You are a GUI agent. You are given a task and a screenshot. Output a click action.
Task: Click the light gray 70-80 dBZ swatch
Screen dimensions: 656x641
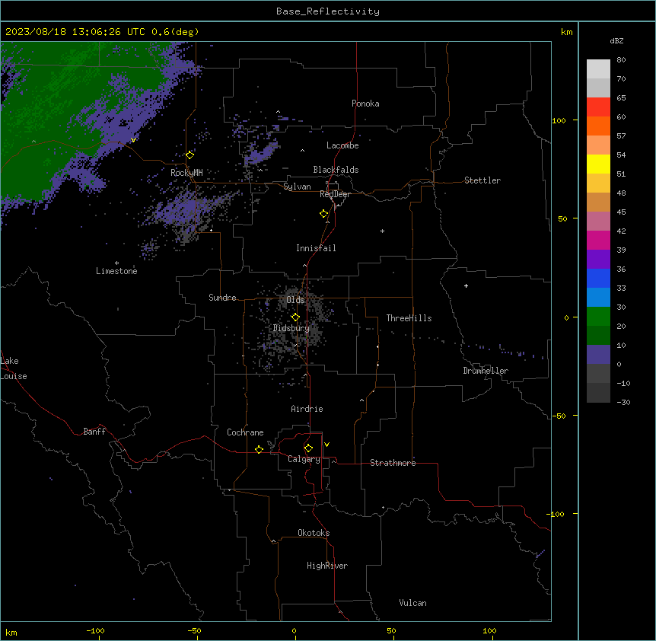point(598,69)
